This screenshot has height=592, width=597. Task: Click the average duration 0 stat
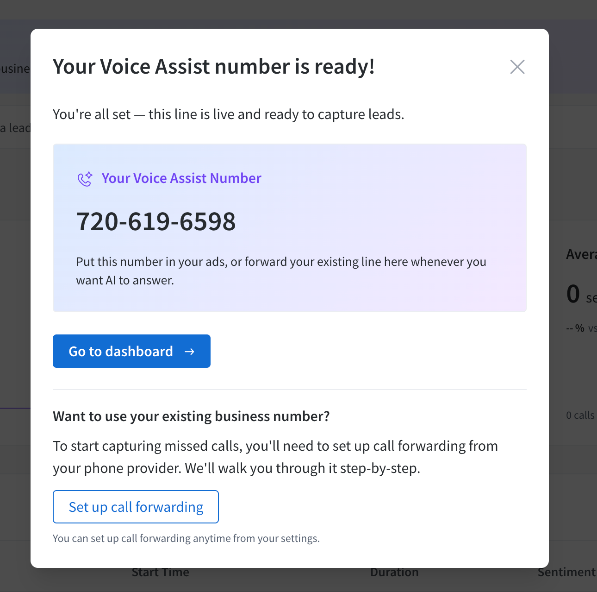573,293
